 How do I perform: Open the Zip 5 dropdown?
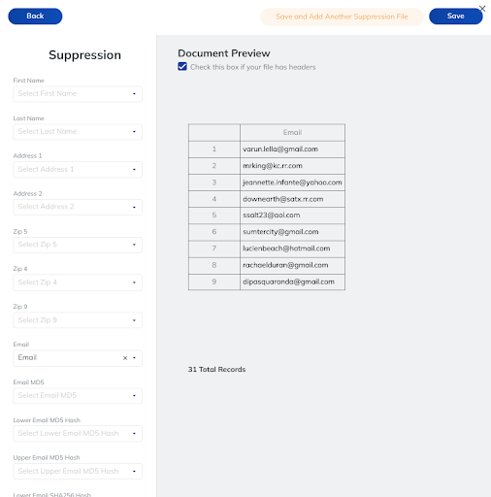(78, 245)
